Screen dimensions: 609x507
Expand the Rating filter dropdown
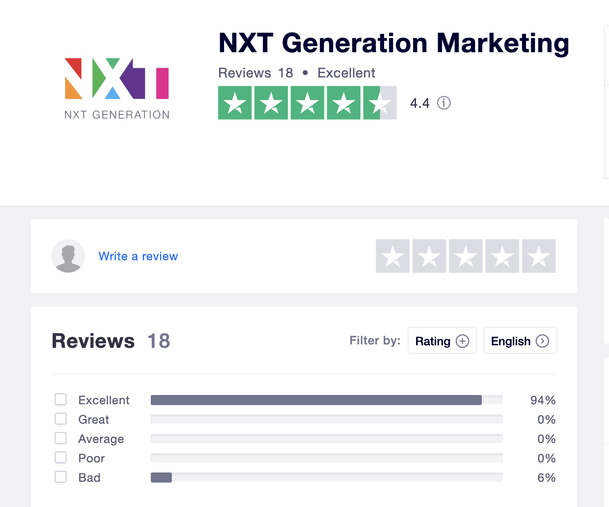pyautogui.click(x=442, y=340)
